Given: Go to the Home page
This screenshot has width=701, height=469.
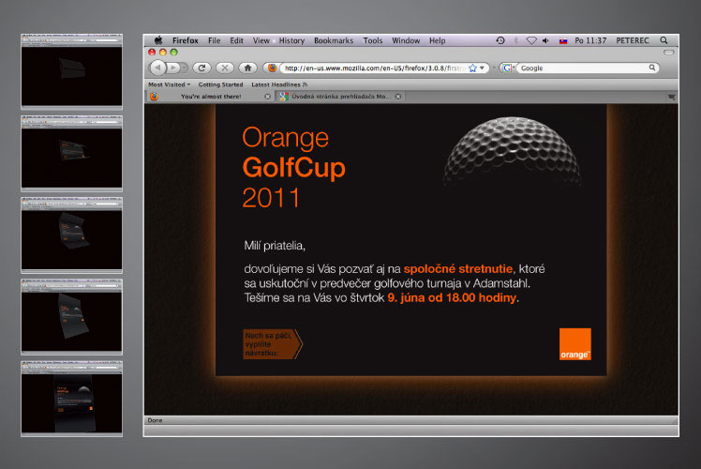Looking at the screenshot, I should (x=247, y=68).
